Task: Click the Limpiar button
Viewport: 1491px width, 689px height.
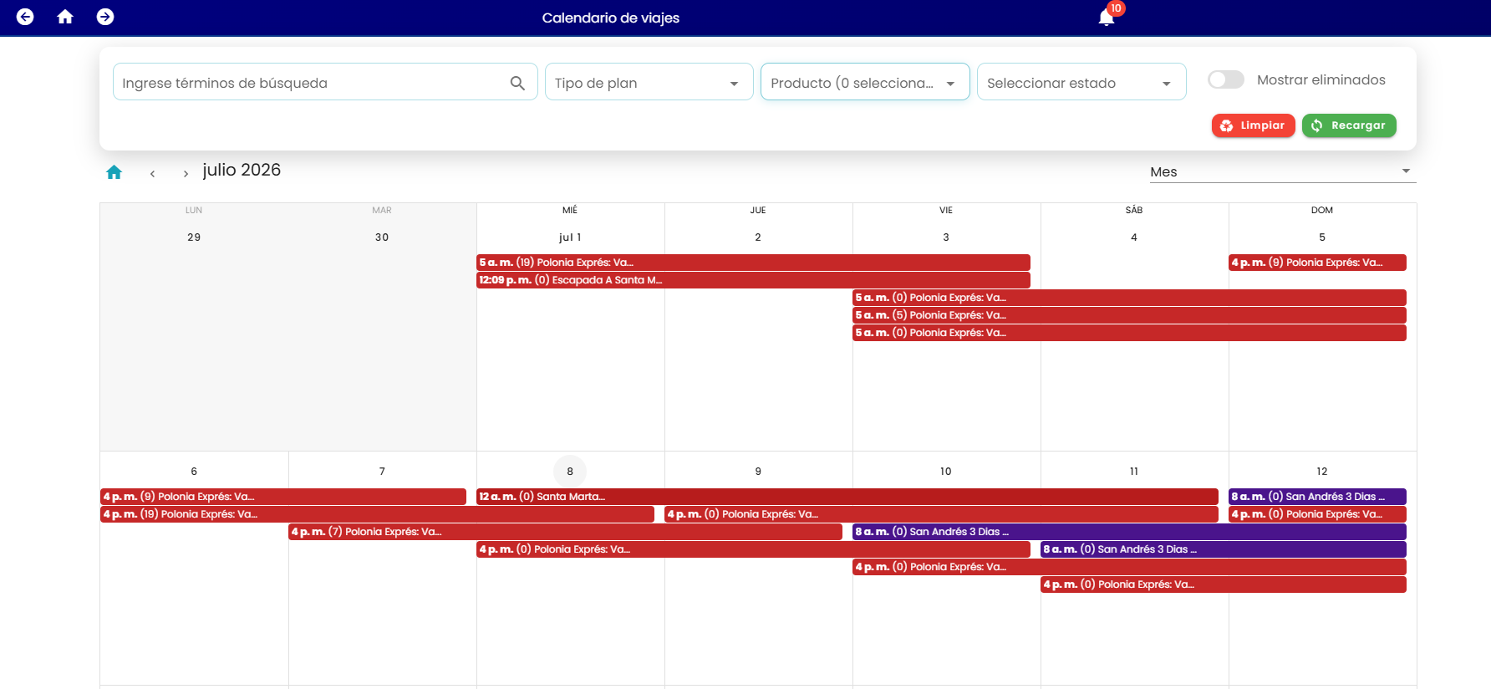Action: point(1253,125)
